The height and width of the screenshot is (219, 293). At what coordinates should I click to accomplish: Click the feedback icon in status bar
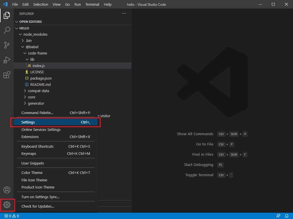coord(278,216)
